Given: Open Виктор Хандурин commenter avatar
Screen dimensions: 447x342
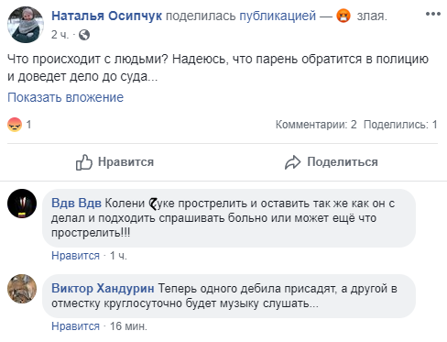Looking at the screenshot, I should click(x=22, y=289).
